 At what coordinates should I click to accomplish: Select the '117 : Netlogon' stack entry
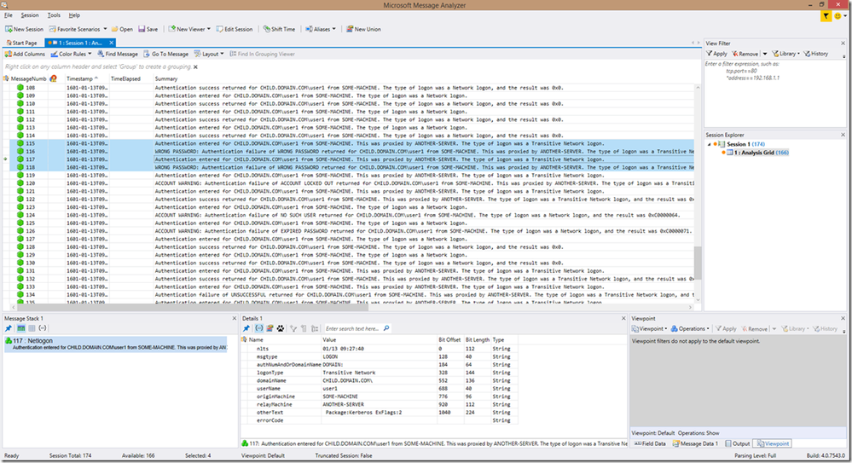(115, 344)
